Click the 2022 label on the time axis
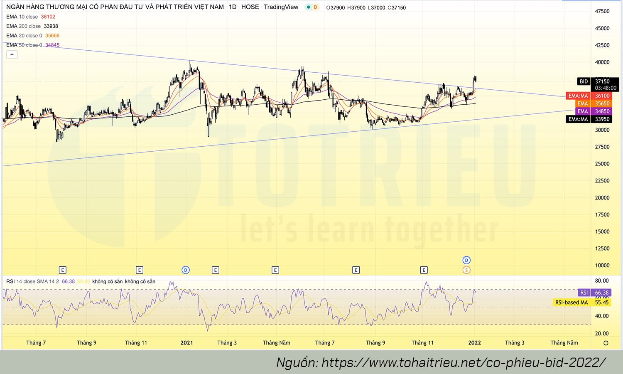Image resolution: width=623 pixels, height=374 pixels. (474, 343)
